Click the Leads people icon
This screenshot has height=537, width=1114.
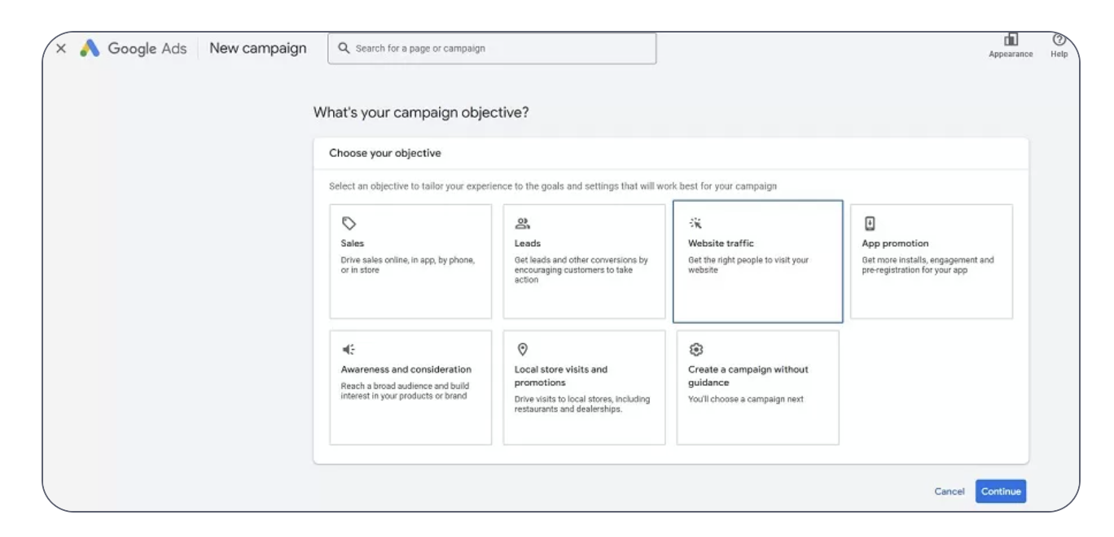click(523, 223)
